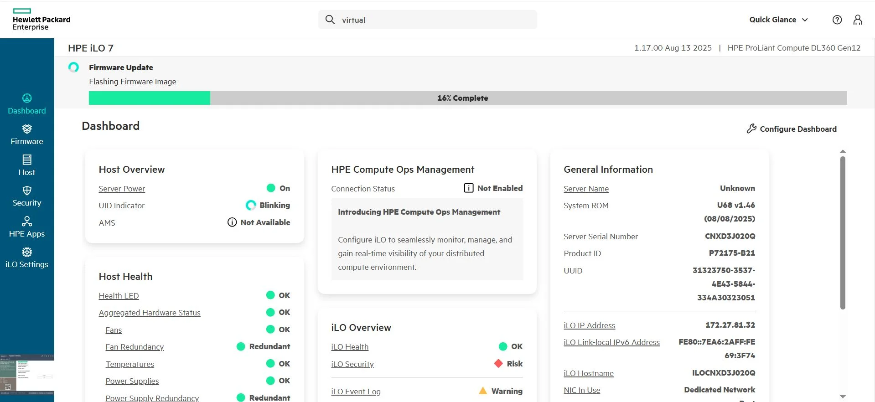The width and height of the screenshot is (875, 402).
Task: Open the iLO Settings menu label
Action: point(27,264)
